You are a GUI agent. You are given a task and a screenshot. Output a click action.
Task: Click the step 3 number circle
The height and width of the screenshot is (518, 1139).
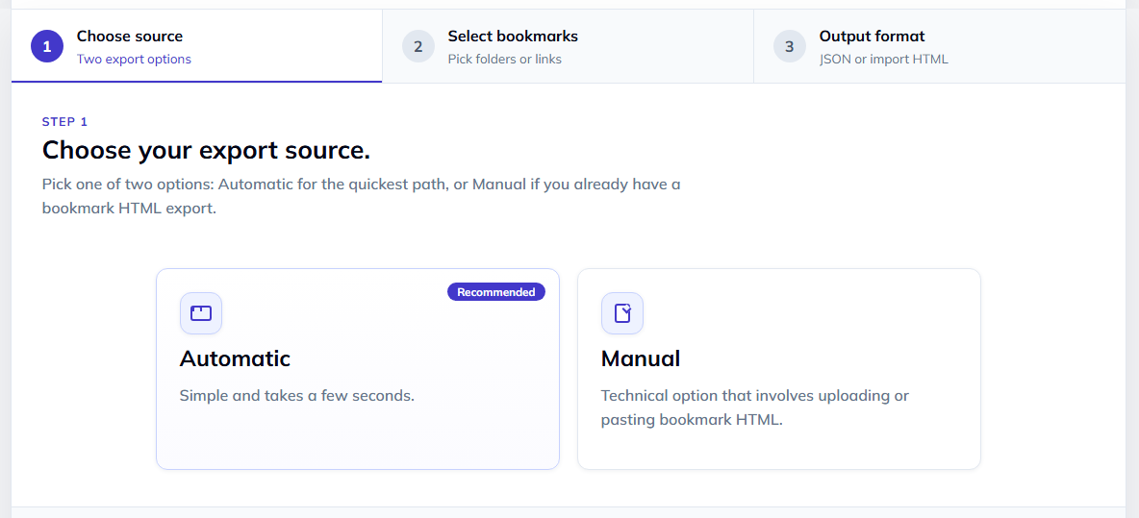790,46
